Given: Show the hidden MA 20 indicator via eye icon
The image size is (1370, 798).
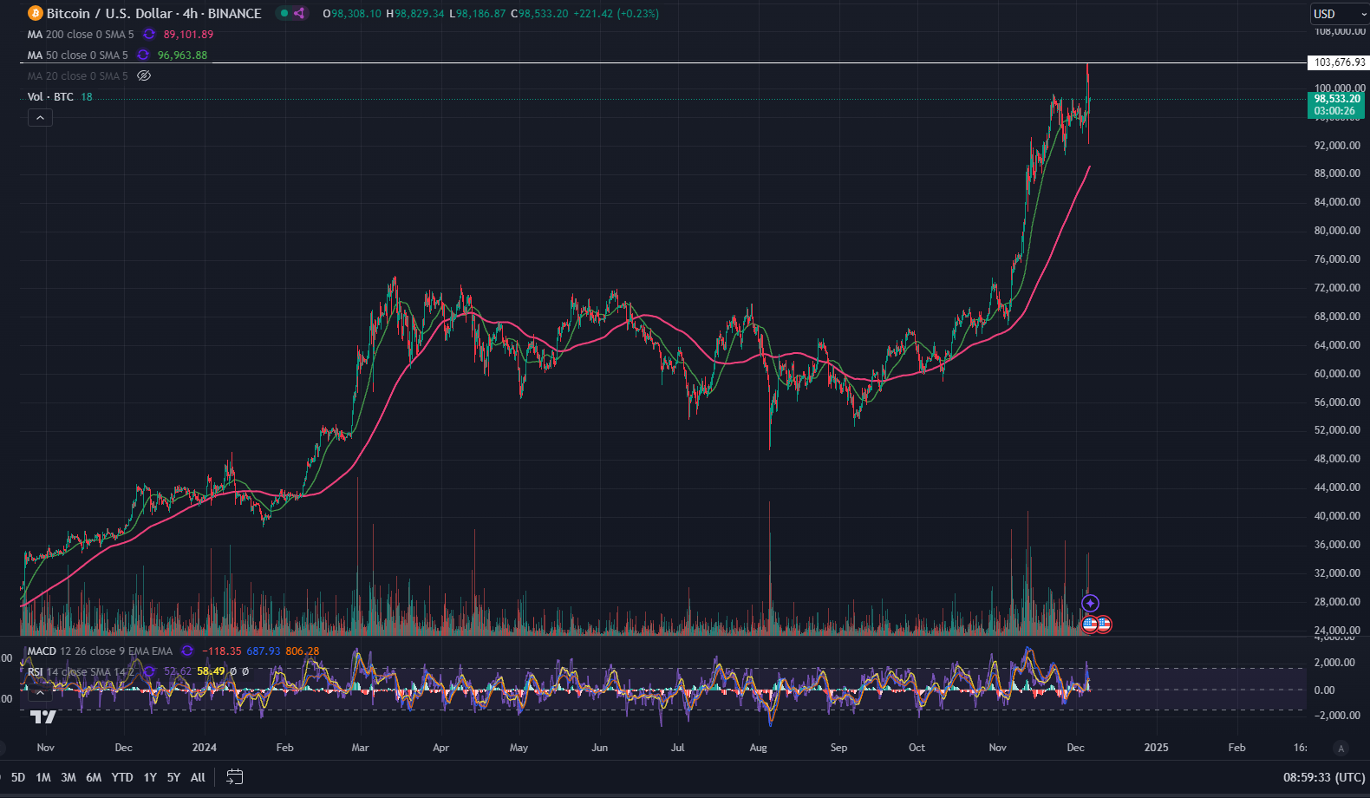Looking at the screenshot, I should [x=144, y=75].
